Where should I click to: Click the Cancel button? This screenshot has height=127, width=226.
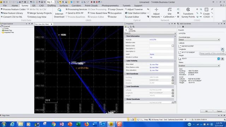(219, 111)
